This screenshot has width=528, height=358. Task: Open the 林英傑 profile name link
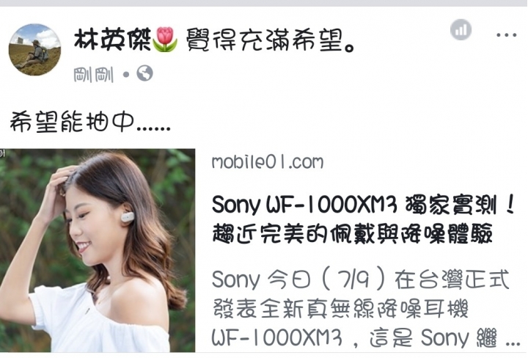pyautogui.click(x=111, y=40)
